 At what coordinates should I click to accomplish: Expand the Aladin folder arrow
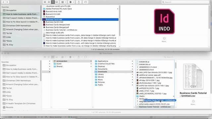point(174,96)
